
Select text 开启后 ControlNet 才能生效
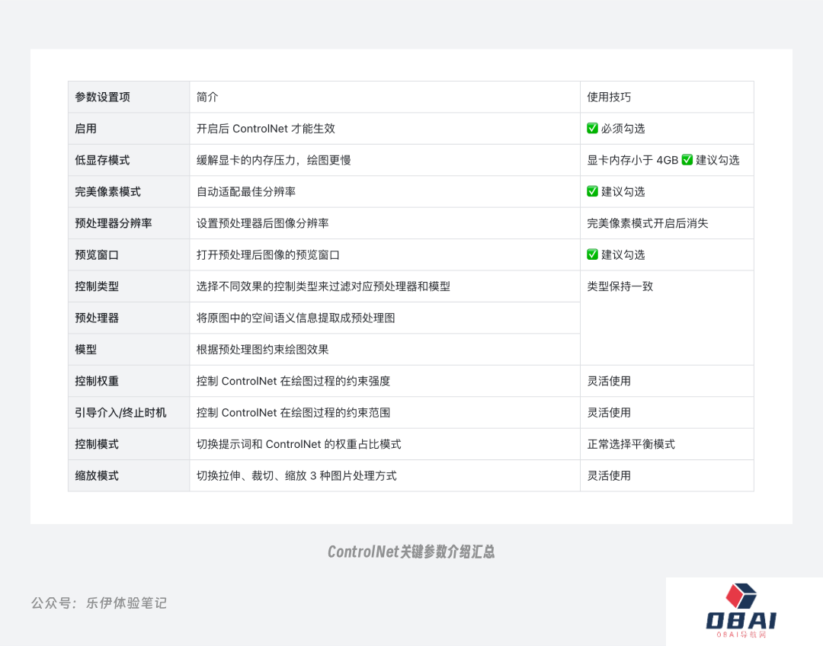point(266,129)
